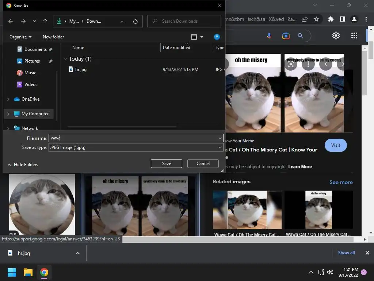Viewport: 374px width, 281px height.
Task: Sort by Type column header
Action: [x=220, y=47]
